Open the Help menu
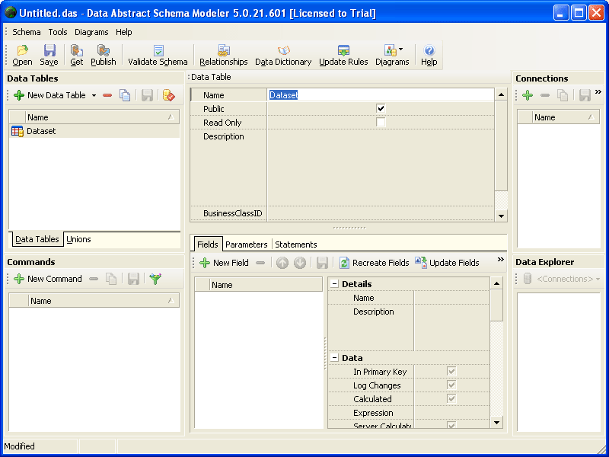Screen dimensions: 609x457 [x=124, y=32]
